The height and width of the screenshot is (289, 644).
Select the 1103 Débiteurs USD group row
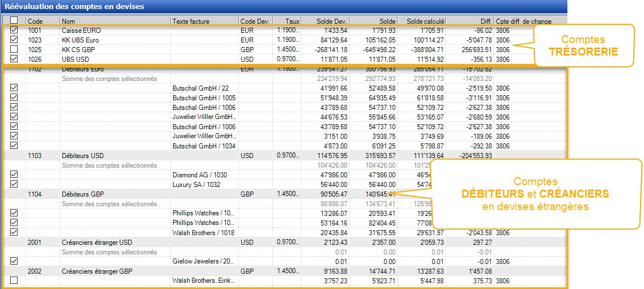[82, 155]
